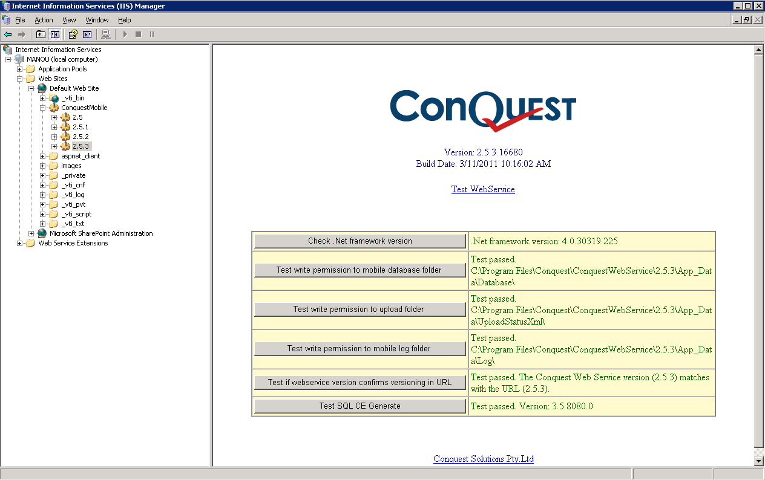
Task: Click the Application Pools folder icon
Action: point(31,69)
